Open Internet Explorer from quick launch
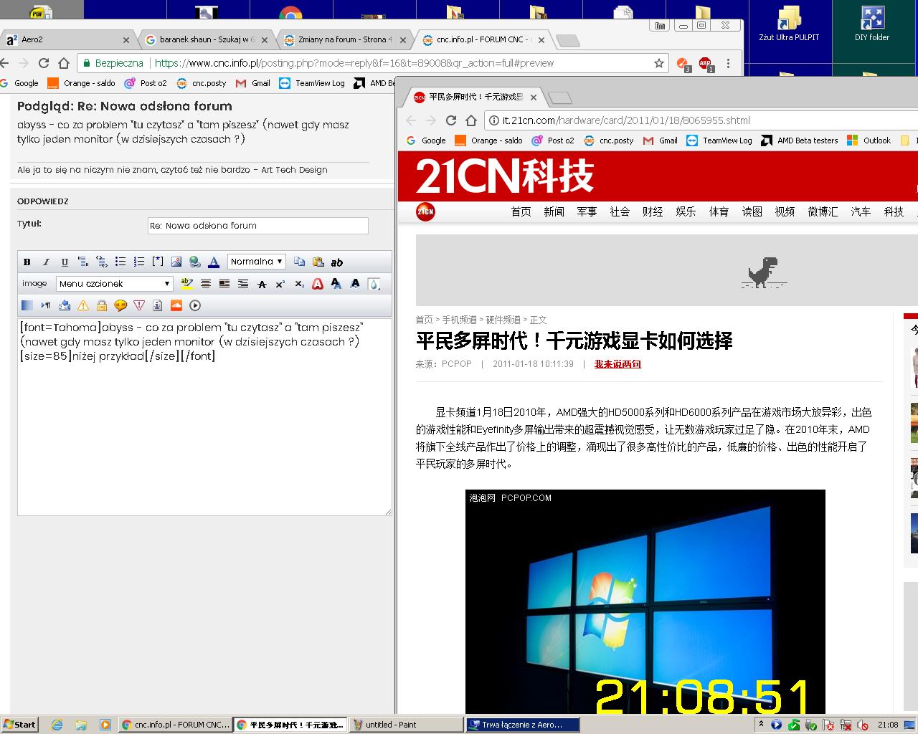This screenshot has height=734, width=918. pos(57,725)
